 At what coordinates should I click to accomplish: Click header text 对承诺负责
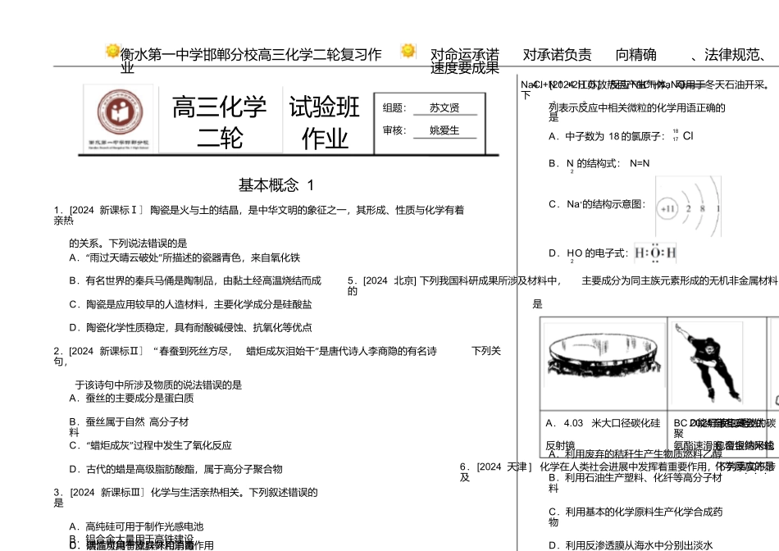click(x=558, y=55)
